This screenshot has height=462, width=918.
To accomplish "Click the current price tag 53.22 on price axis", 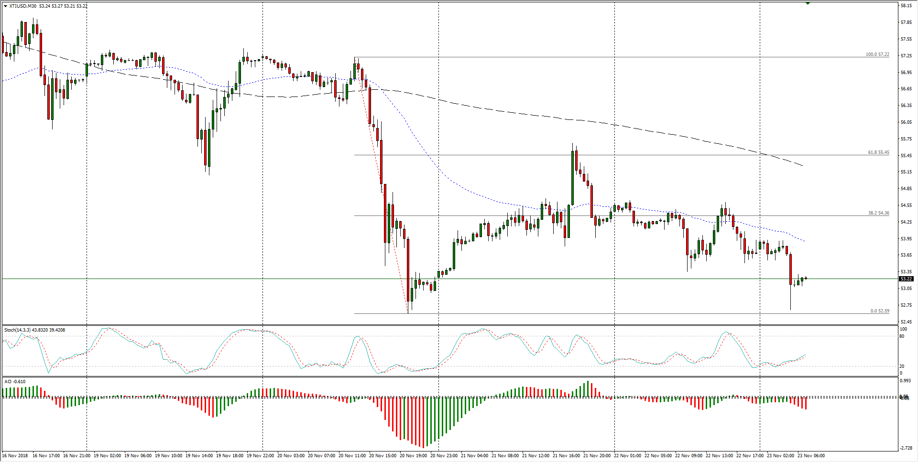I will click(906, 279).
